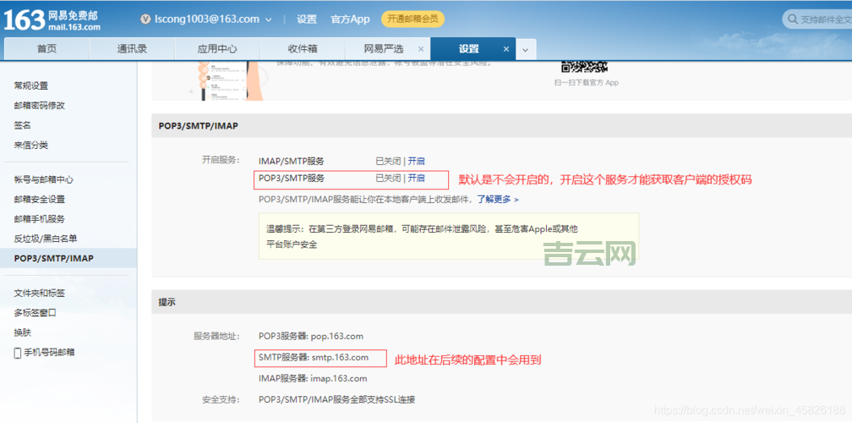Open 手机号码邮箱 in the sidebar
852x423 pixels.
[x=49, y=352]
